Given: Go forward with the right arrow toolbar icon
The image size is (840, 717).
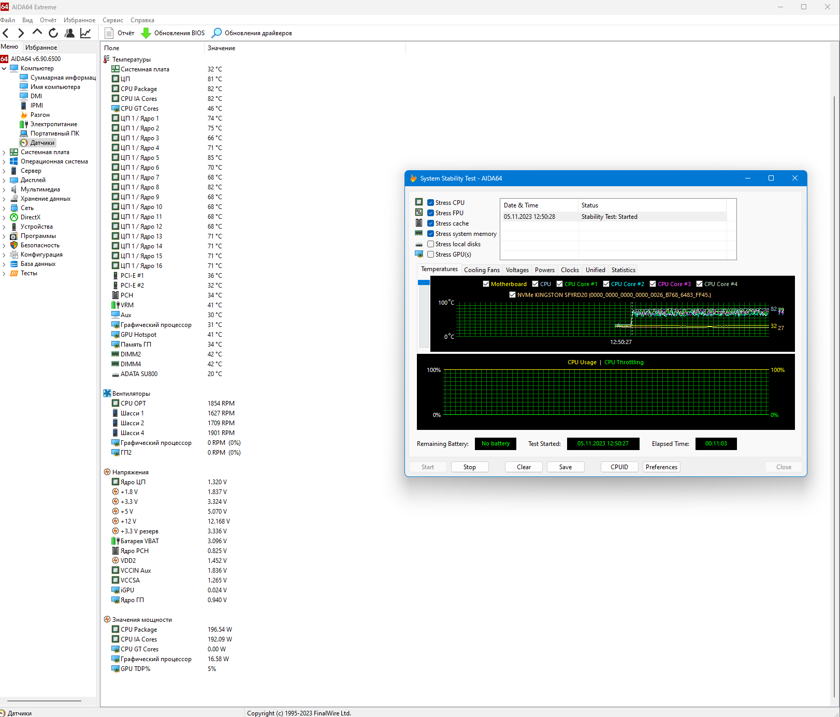Looking at the screenshot, I should pos(21,33).
